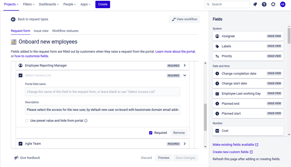Open the help question mark icon
The image size is (291, 167).
264,4
